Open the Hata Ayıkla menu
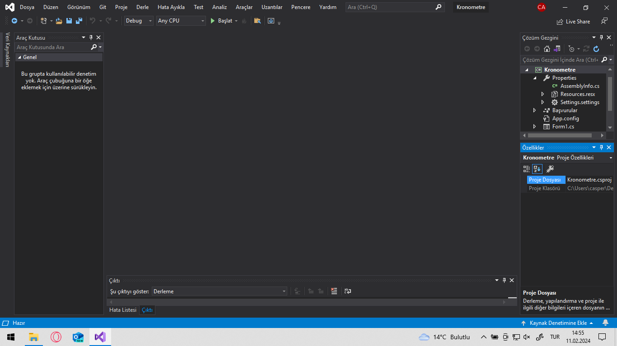The image size is (617, 346). [171, 7]
